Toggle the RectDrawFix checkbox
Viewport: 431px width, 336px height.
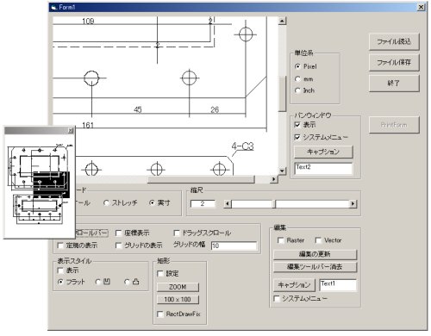[x=160, y=314]
